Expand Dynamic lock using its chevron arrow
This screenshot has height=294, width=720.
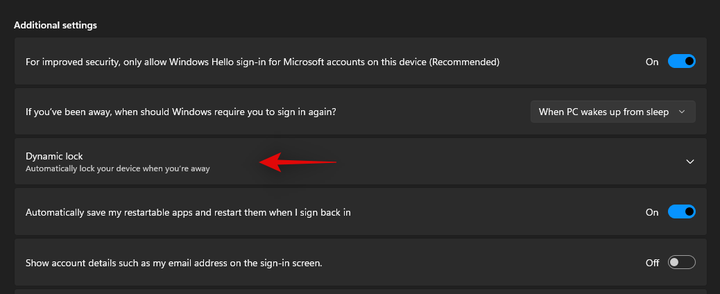(x=689, y=162)
